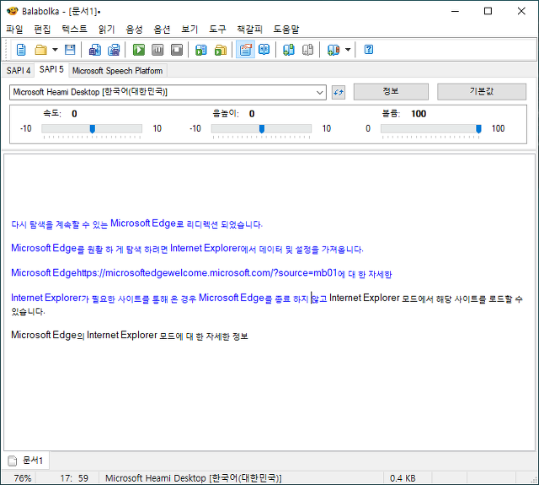539x485 pixels.
Task: Click the split and convert to audio icon
Action: click(x=114, y=50)
